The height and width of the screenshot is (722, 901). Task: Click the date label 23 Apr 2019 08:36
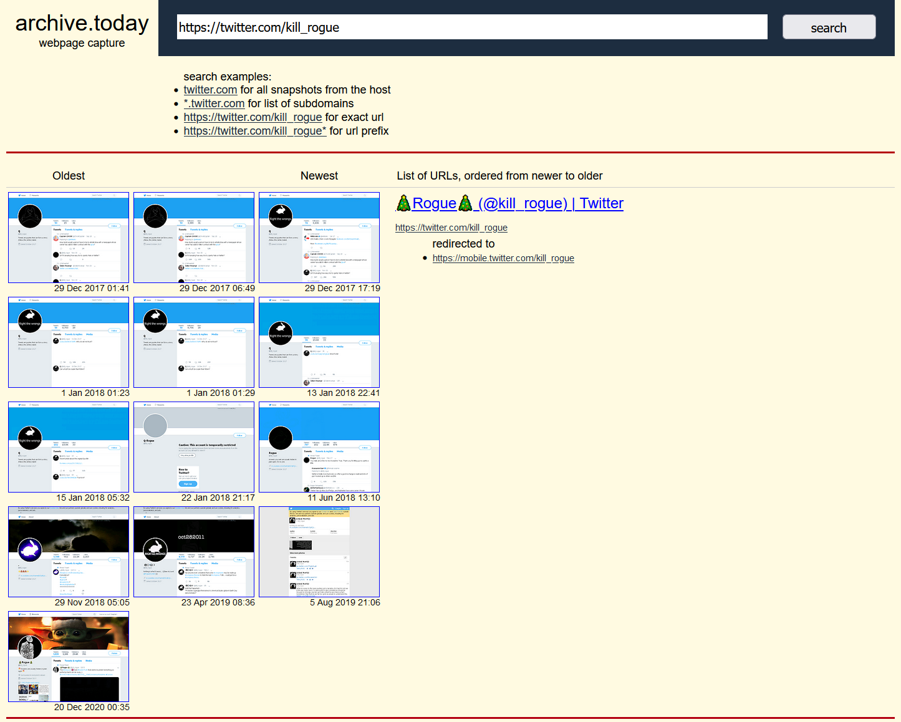tap(218, 602)
